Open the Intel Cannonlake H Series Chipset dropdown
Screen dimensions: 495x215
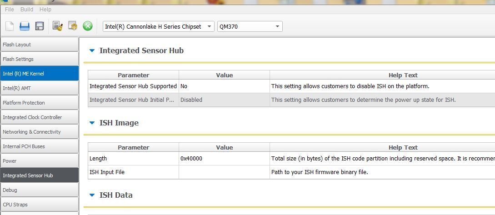point(158,26)
